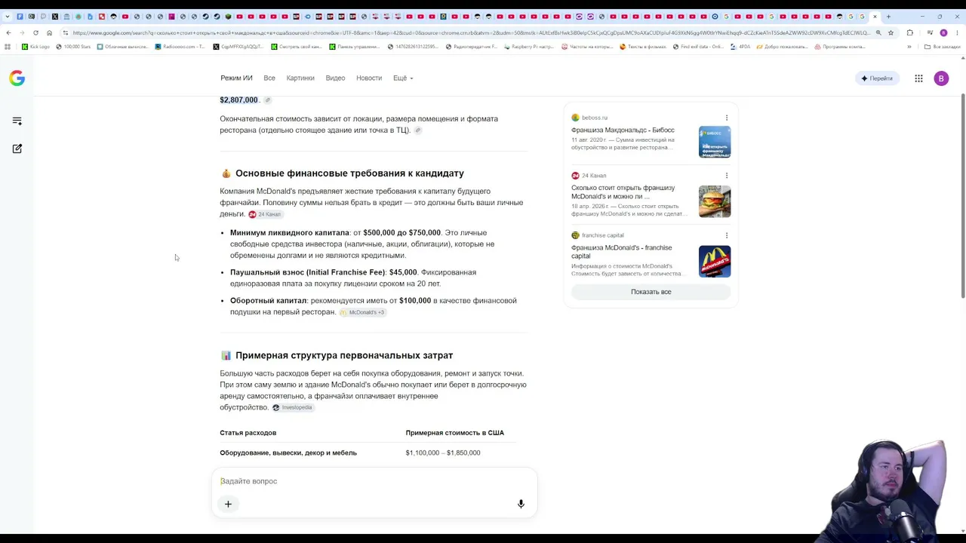Image resolution: width=966 pixels, height=543 pixels.
Task: Open the tab search dropdown arrow
Action: coord(8,16)
